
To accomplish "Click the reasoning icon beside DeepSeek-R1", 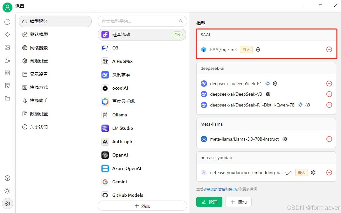I will pos(268,84).
